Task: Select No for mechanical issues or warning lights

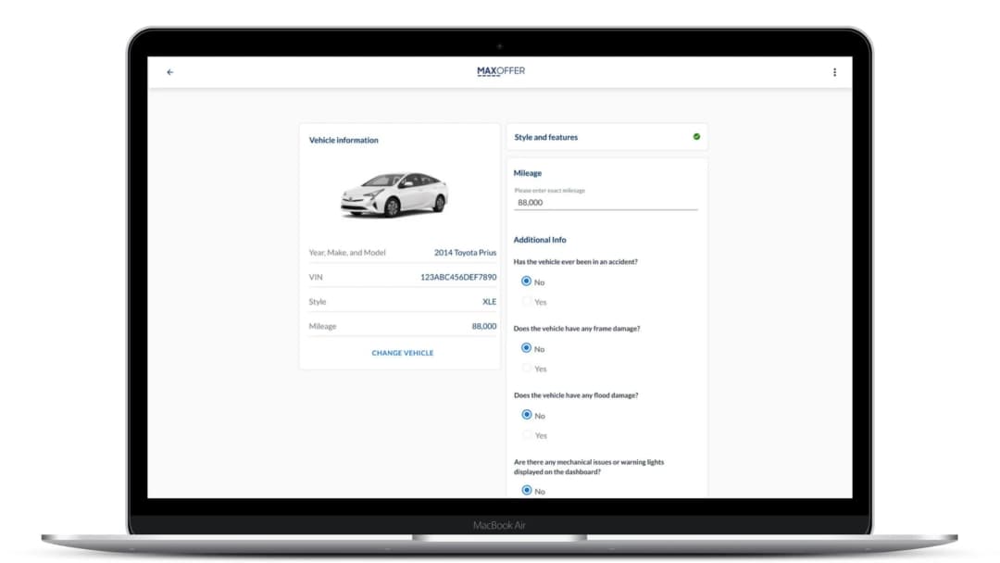Action: (527, 491)
